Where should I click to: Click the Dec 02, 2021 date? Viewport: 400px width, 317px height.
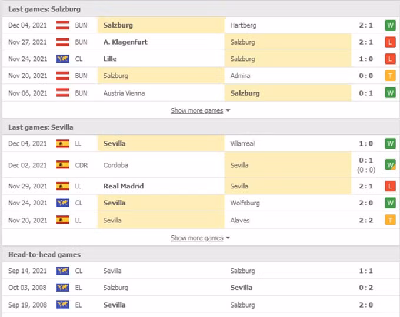click(28, 165)
